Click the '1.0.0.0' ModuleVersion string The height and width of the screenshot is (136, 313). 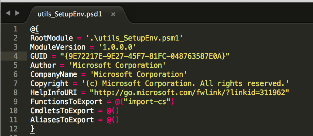tap(117, 47)
